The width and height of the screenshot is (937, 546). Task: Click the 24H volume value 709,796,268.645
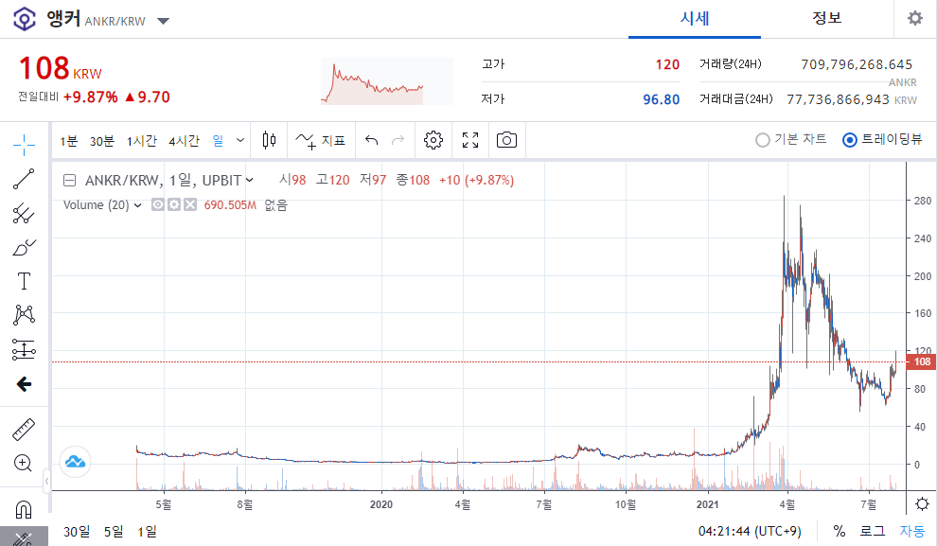[857, 64]
